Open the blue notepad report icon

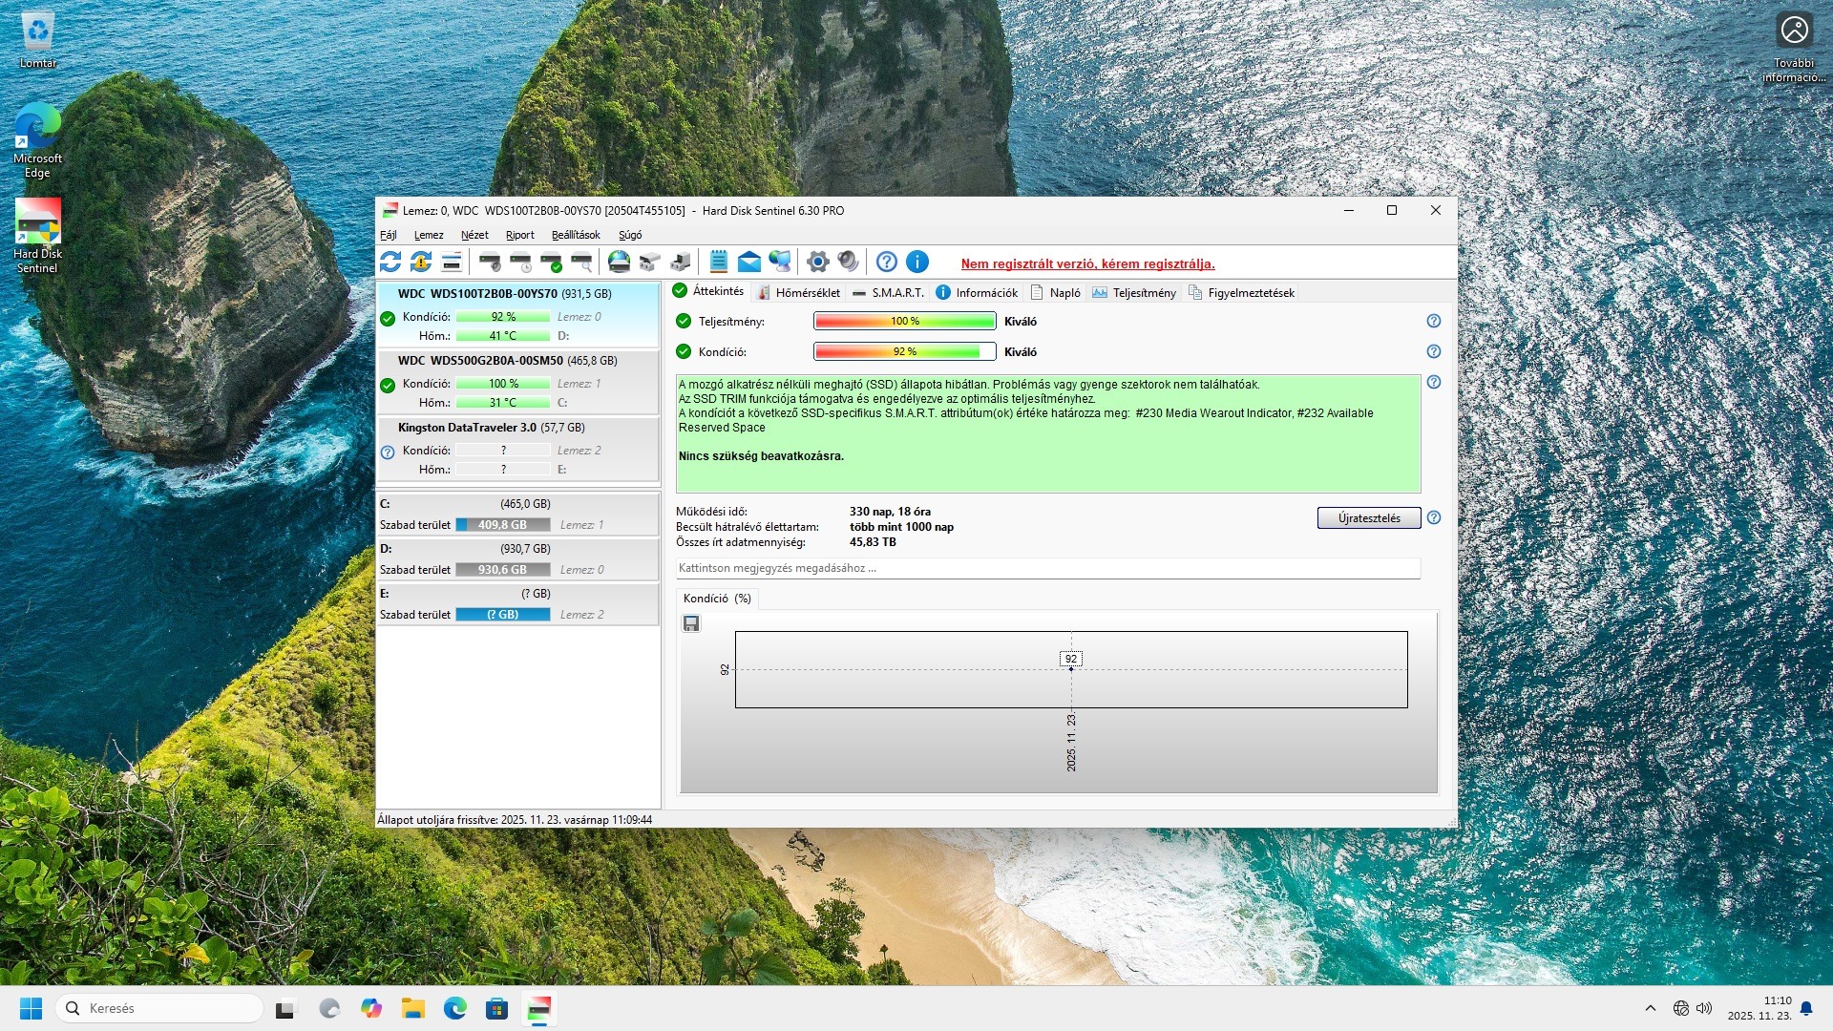pos(719,262)
